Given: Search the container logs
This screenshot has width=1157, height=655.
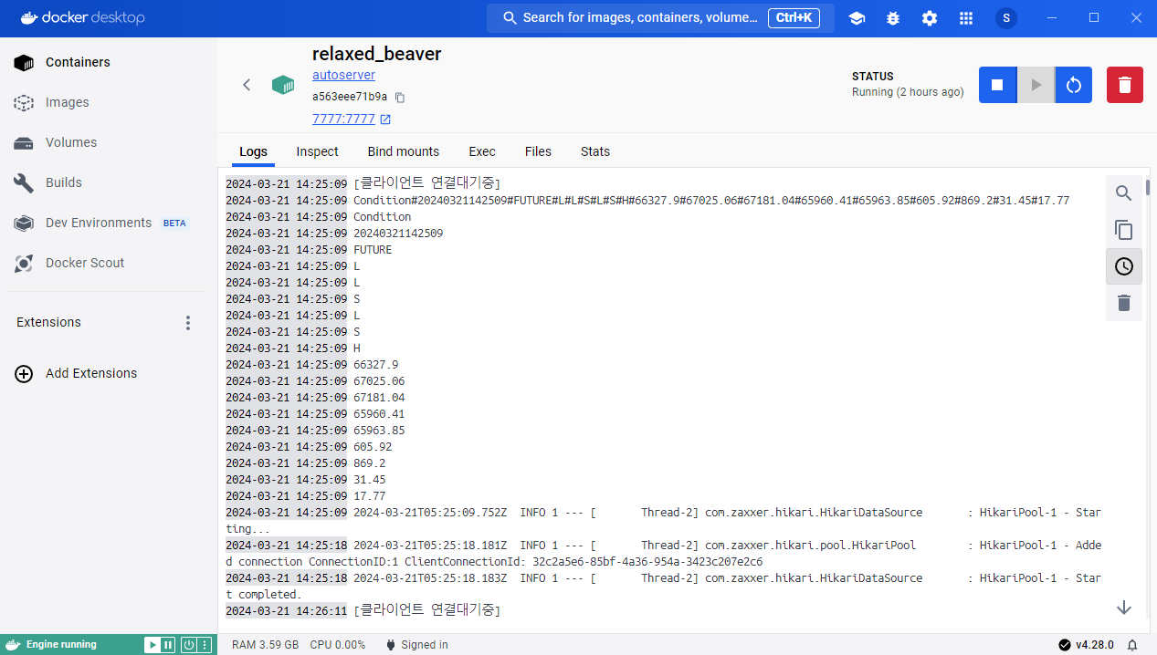Looking at the screenshot, I should coord(1123,192).
